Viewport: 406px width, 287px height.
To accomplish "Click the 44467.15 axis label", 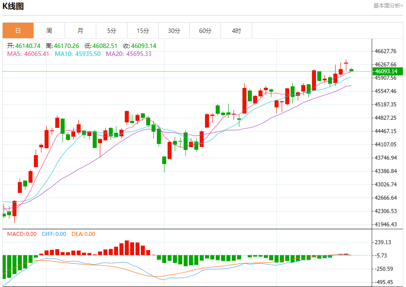I will (385, 131).
